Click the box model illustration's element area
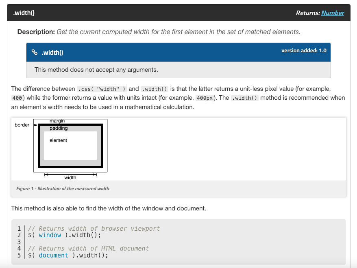Screen dimensions: 357x268 [70, 146]
